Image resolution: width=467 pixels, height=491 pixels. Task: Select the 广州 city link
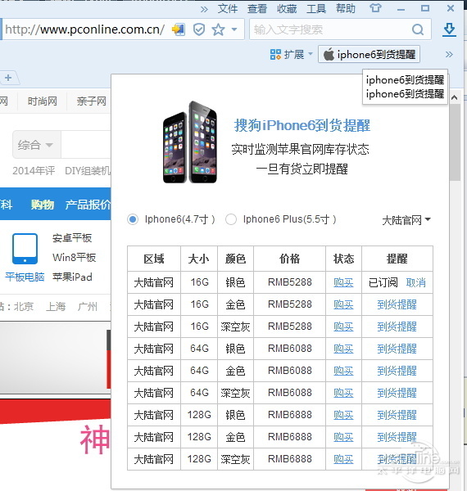point(88,307)
